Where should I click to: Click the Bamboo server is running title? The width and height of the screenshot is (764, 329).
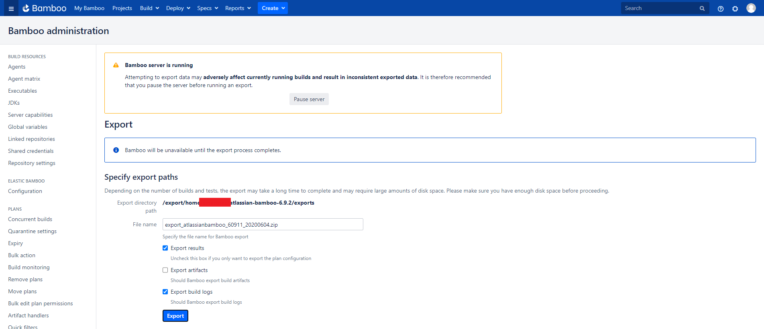tap(159, 65)
